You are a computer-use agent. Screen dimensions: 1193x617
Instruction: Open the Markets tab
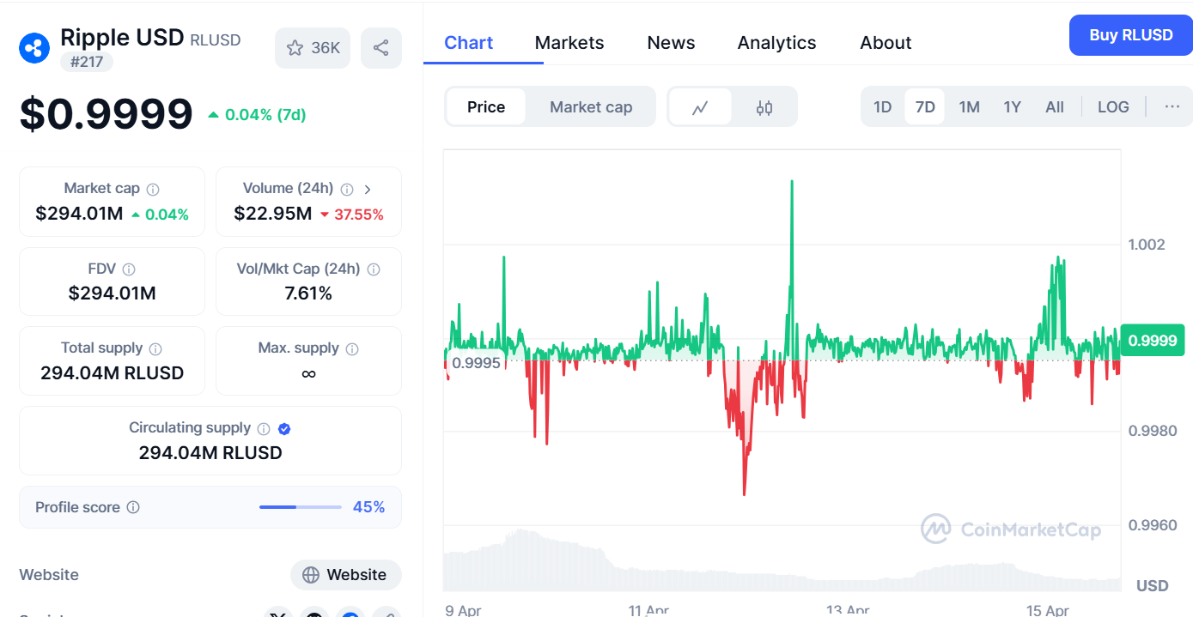tap(569, 43)
